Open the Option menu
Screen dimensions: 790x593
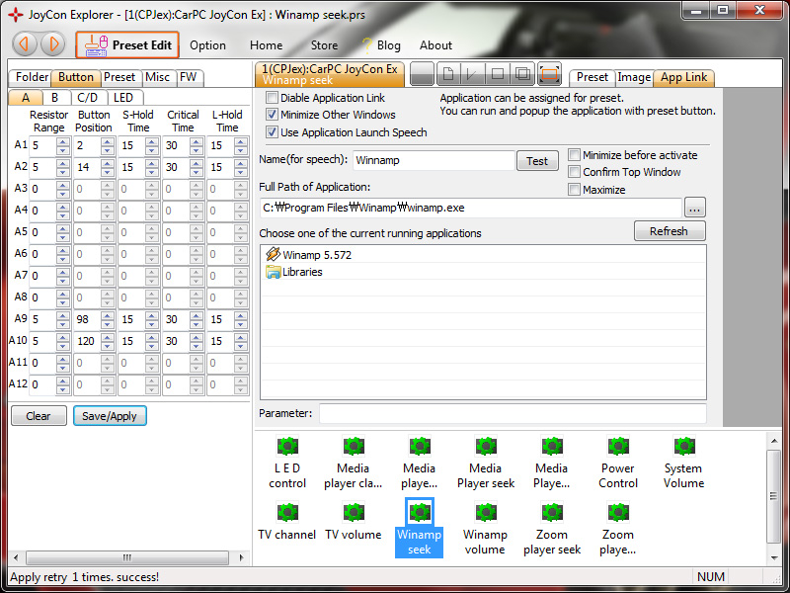click(207, 45)
